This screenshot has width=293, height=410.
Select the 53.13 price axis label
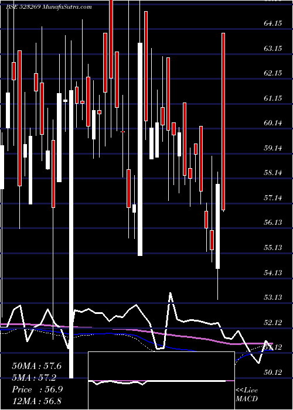[x=273, y=298]
